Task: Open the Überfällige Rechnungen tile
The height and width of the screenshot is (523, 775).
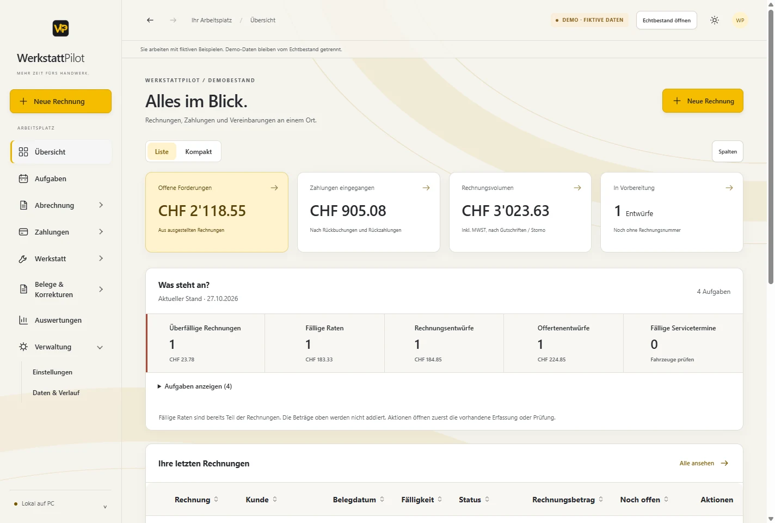Action: (205, 343)
